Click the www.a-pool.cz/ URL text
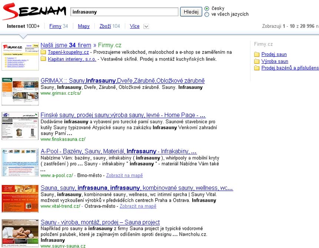This screenshot has width=319, height=248. pyautogui.click(x=57, y=175)
